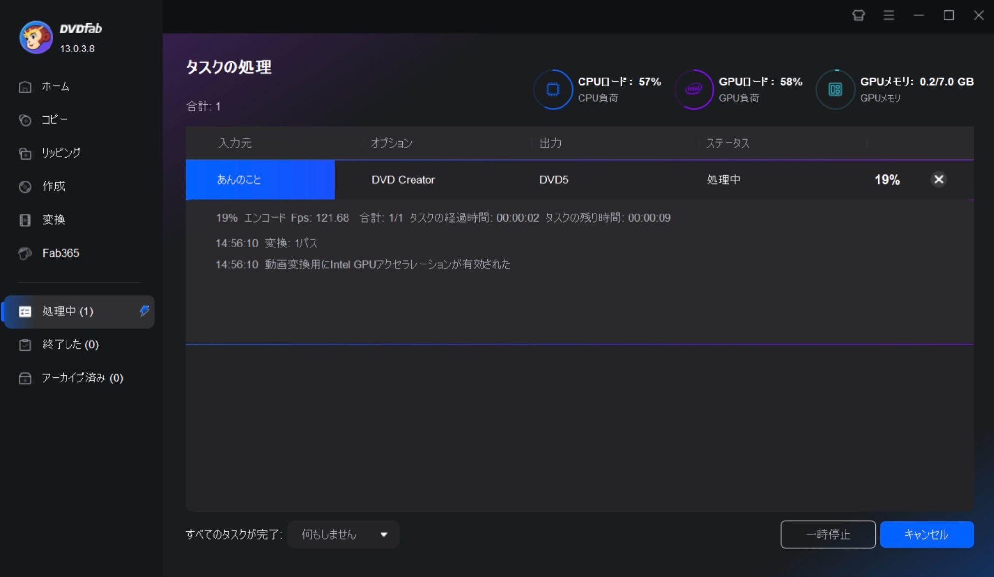Show the 終了した (0) task list

[x=70, y=345]
